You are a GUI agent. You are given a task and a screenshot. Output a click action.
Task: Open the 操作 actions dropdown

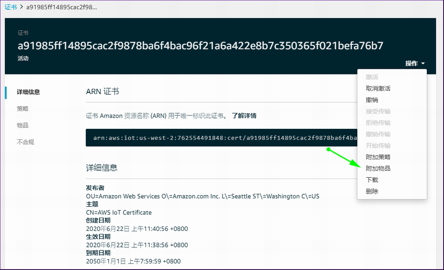point(415,64)
